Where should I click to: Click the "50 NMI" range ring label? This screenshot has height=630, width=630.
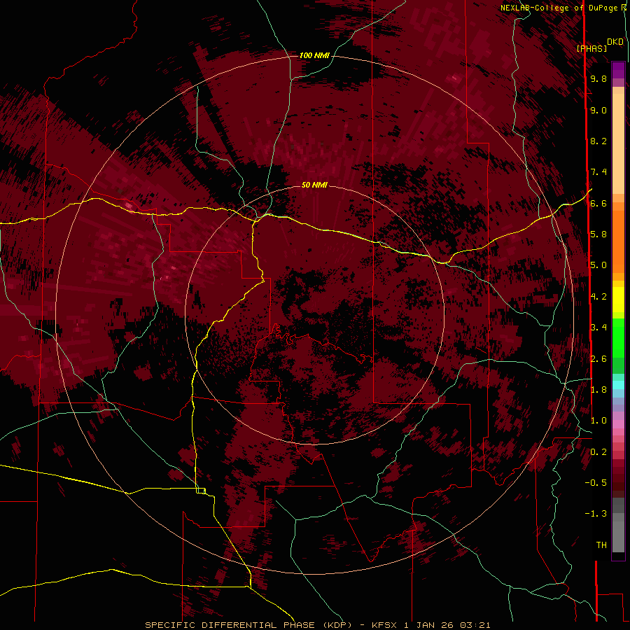314,185
